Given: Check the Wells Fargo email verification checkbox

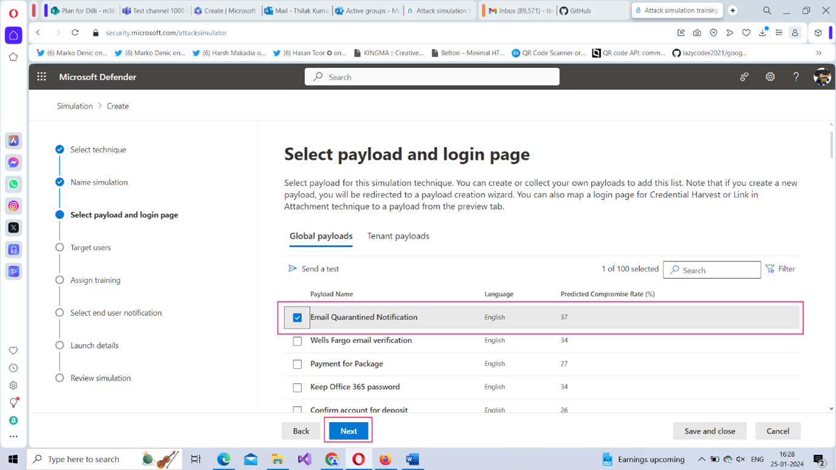Looking at the screenshot, I should pyautogui.click(x=297, y=341).
